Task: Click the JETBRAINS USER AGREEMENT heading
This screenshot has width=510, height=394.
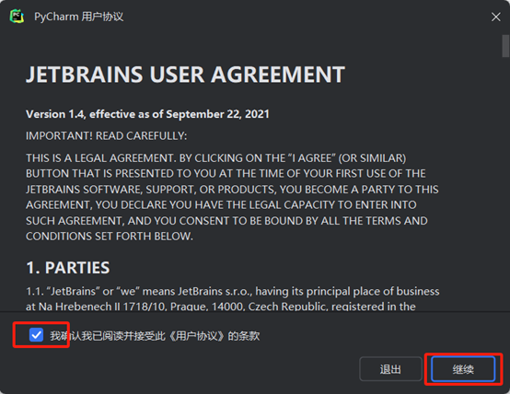Action: coord(185,75)
